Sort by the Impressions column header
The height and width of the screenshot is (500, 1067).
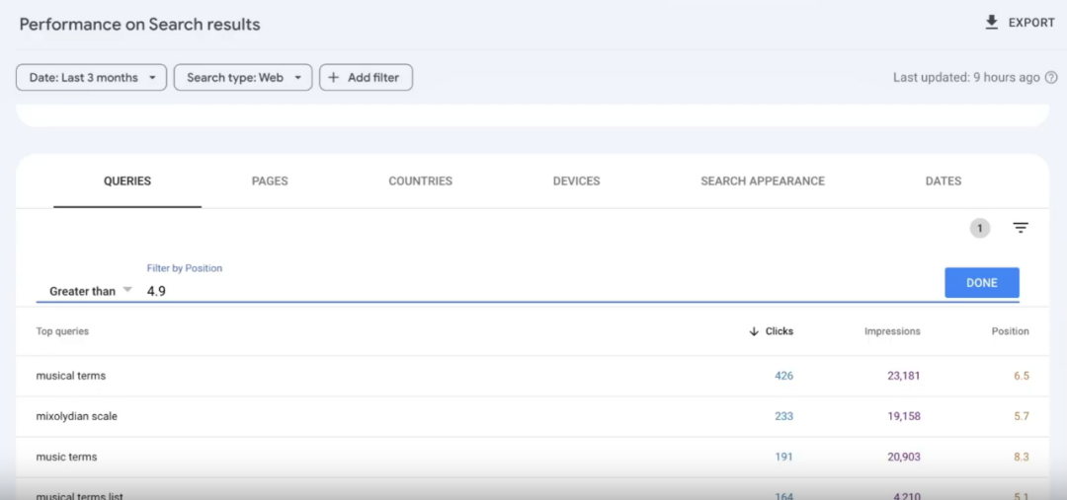(892, 332)
